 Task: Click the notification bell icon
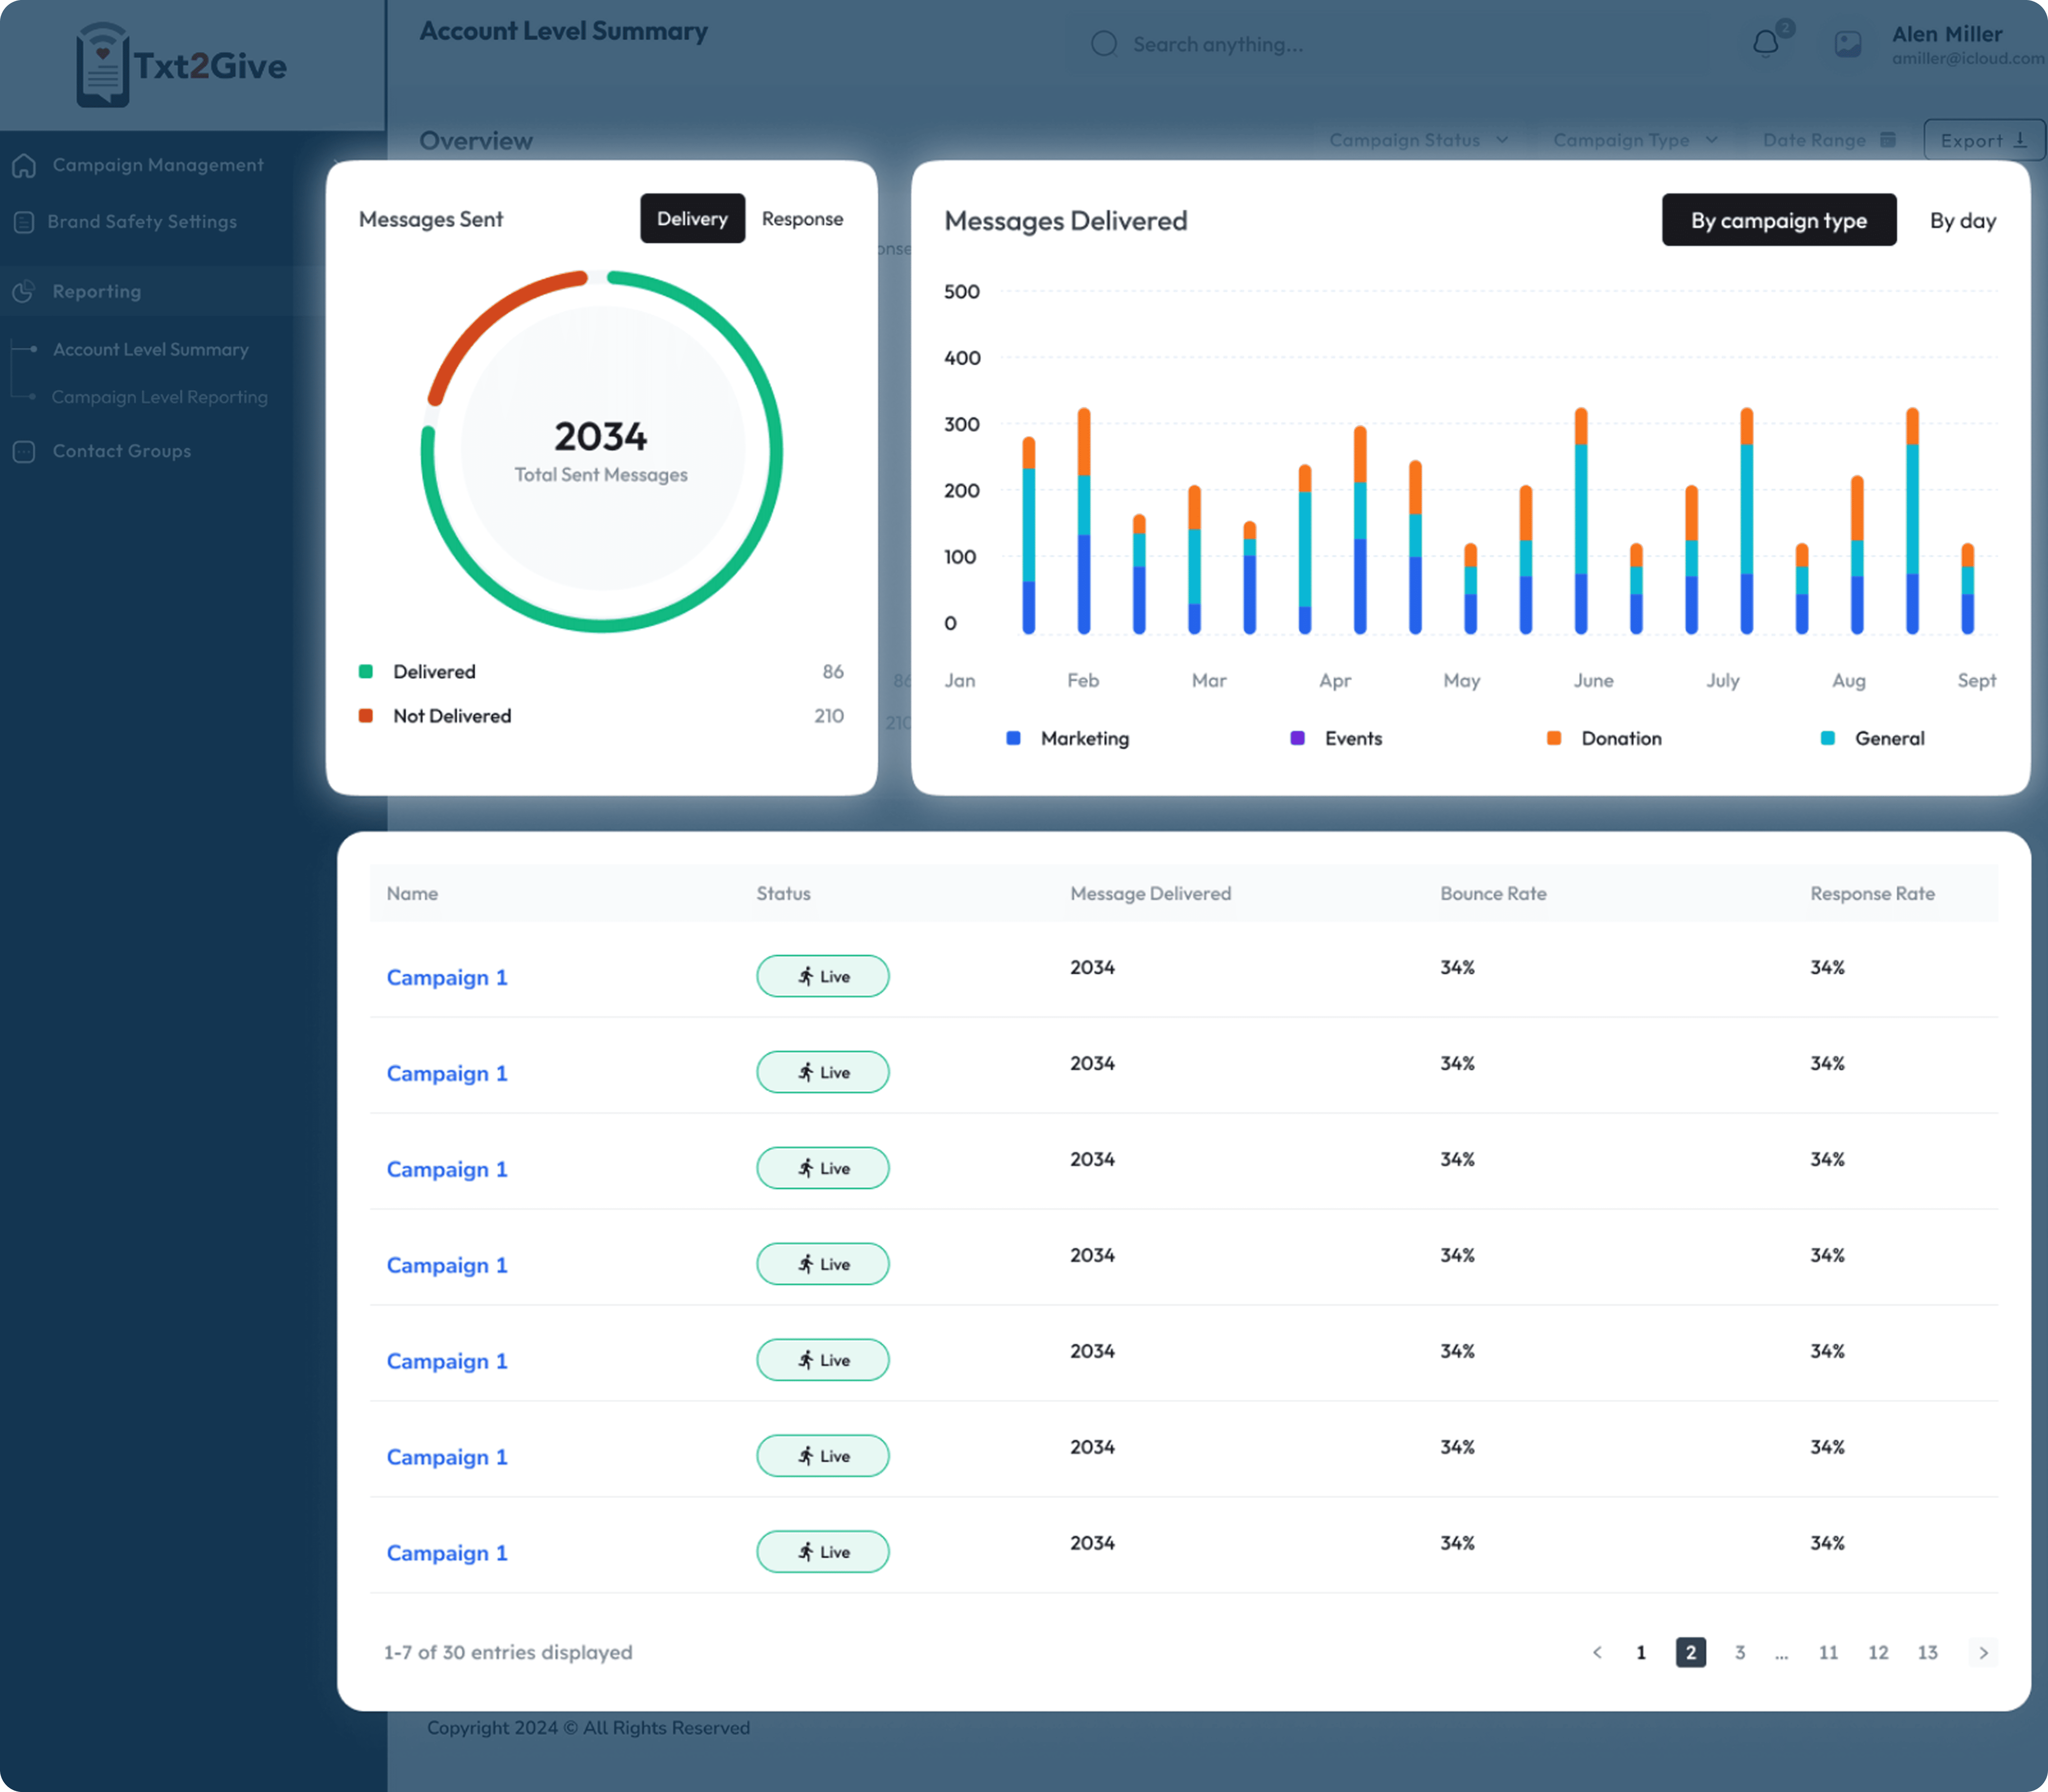1766,44
